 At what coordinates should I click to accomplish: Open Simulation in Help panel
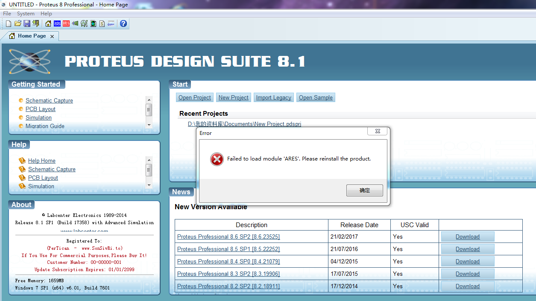point(41,186)
